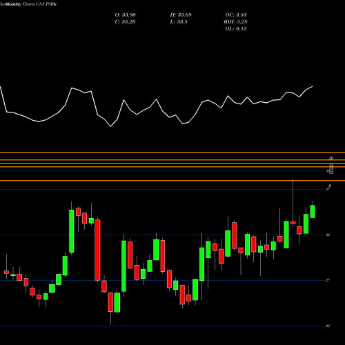
Task: Select the latest green candlestick at chart end
Action: coord(313,211)
